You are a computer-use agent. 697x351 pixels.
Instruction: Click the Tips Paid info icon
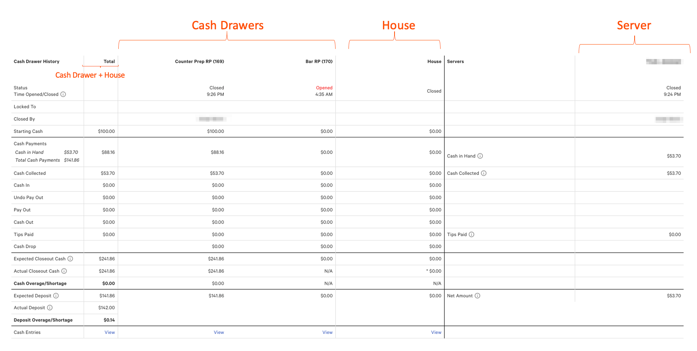click(x=472, y=234)
